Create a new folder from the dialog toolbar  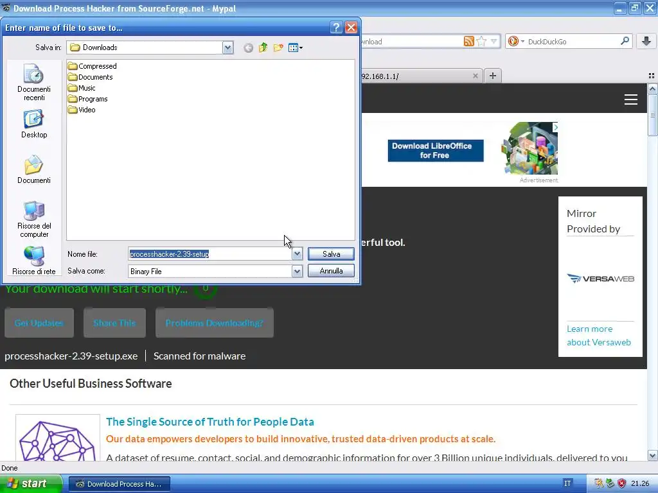pyautogui.click(x=278, y=48)
